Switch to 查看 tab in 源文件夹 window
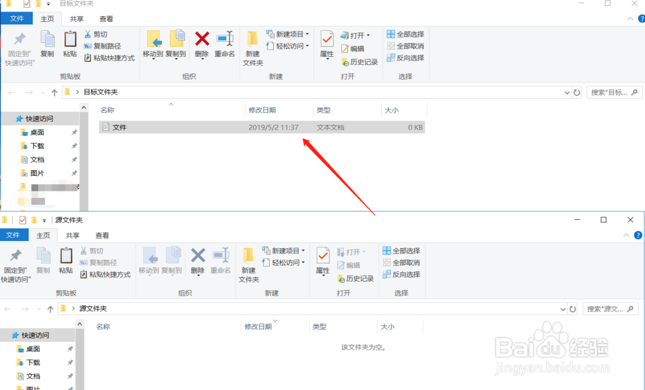Image resolution: width=645 pixels, height=390 pixels. coord(102,235)
